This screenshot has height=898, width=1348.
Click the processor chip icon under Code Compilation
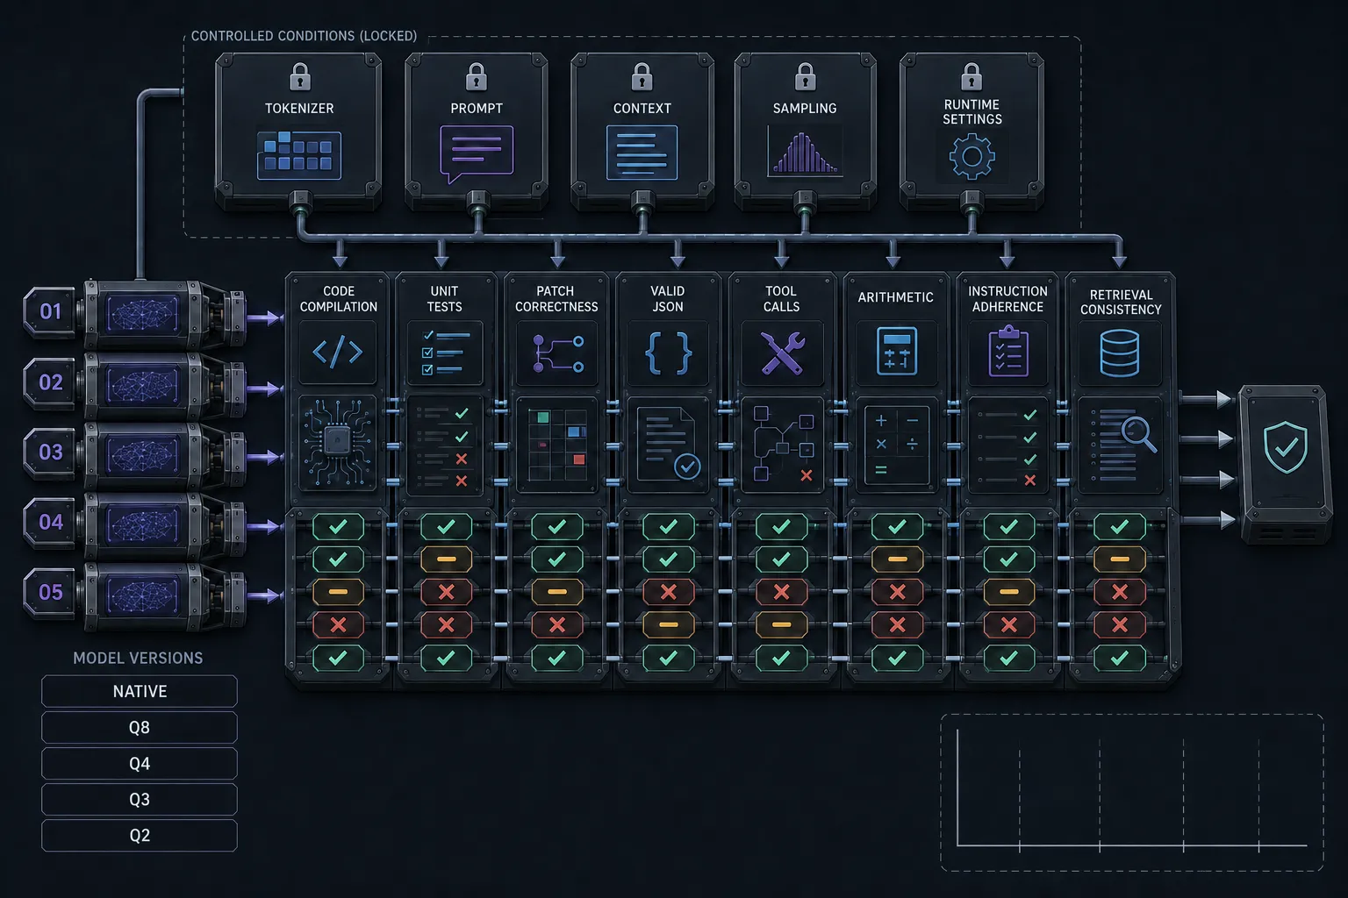coord(338,443)
